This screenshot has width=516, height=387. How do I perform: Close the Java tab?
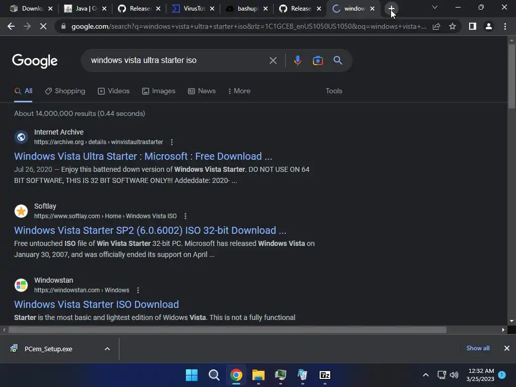point(104,9)
